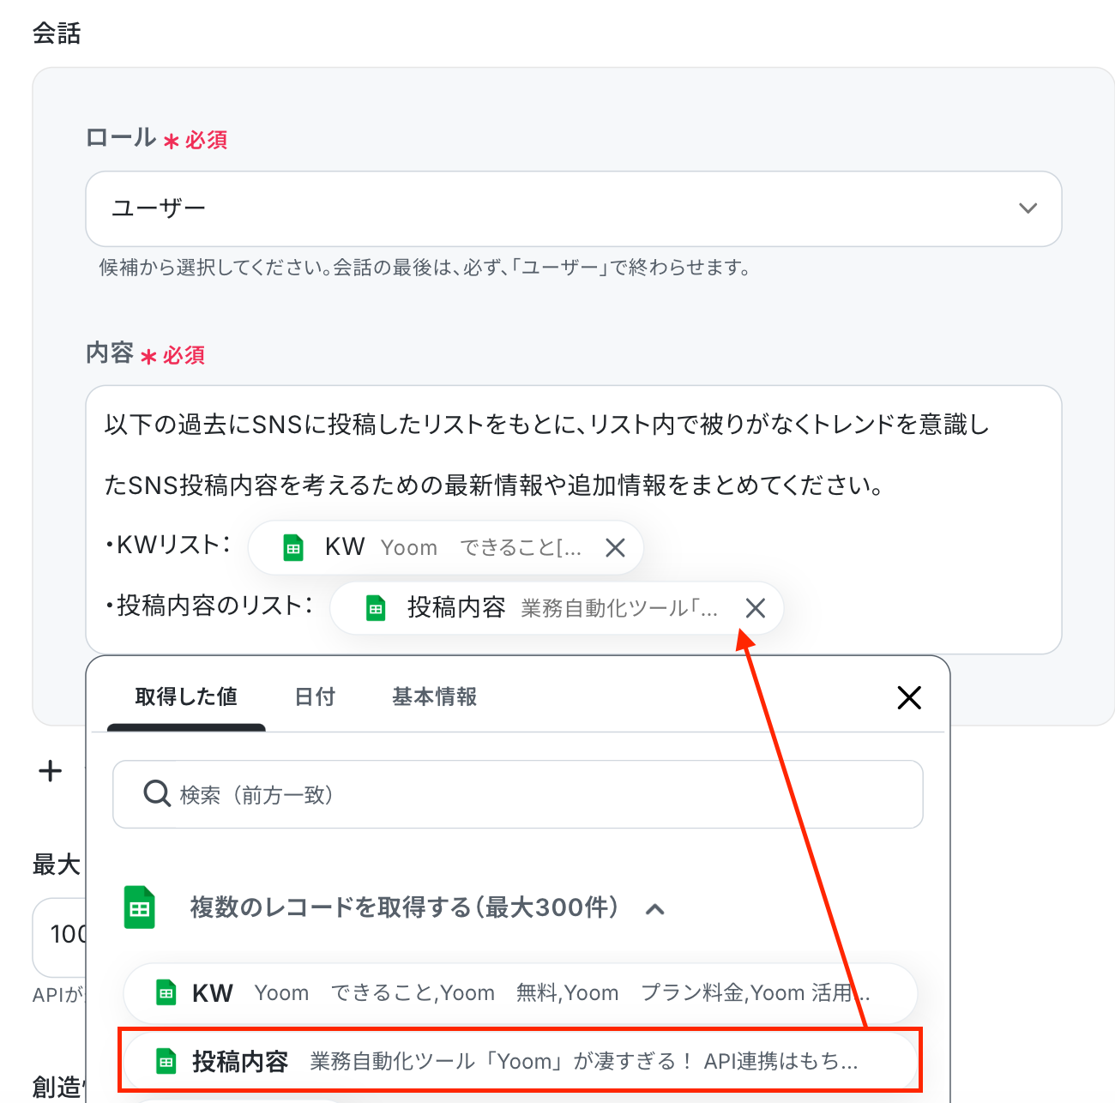Viewport: 1115px width, 1103px height.
Task: Click the Sheets icon in the 投稿内容 list row
Action: click(x=166, y=1062)
